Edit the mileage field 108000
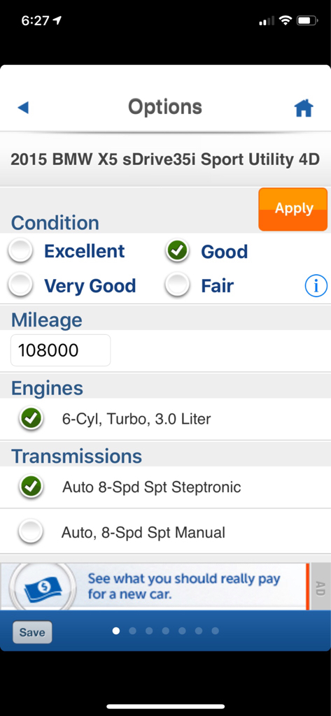The height and width of the screenshot is (716, 331). (60, 350)
